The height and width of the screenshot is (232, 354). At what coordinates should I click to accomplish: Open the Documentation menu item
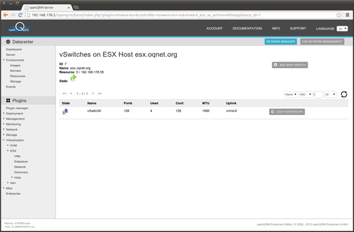pyautogui.click(x=247, y=28)
